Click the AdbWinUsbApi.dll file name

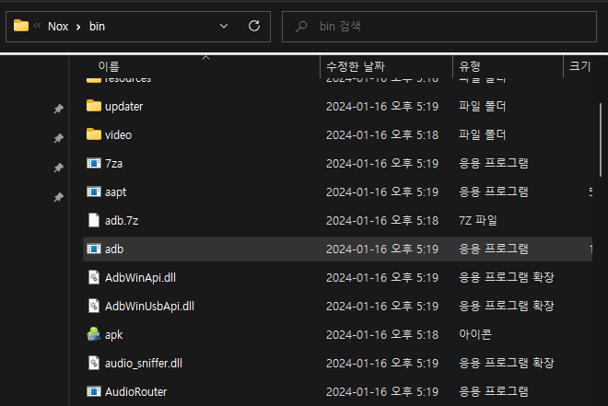pos(149,306)
